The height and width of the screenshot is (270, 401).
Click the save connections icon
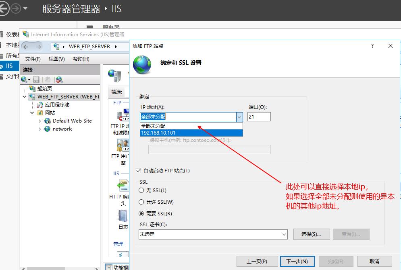(36, 79)
